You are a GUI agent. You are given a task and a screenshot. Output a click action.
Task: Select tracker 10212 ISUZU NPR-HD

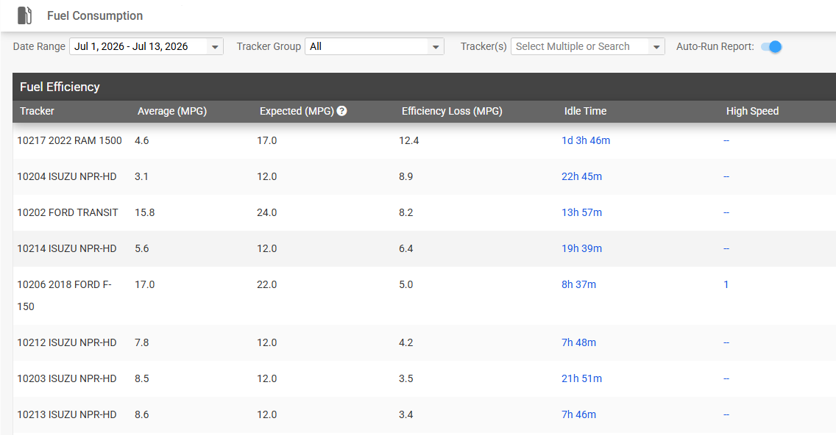coord(67,342)
